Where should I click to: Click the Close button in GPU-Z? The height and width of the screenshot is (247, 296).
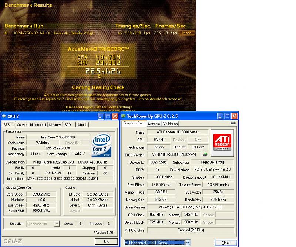tap(226, 243)
